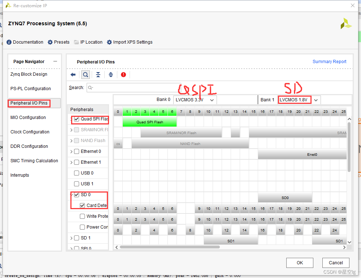This screenshot has width=361, height=278.
Task: Click MIO pin header number 16
Action: [262, 111]
